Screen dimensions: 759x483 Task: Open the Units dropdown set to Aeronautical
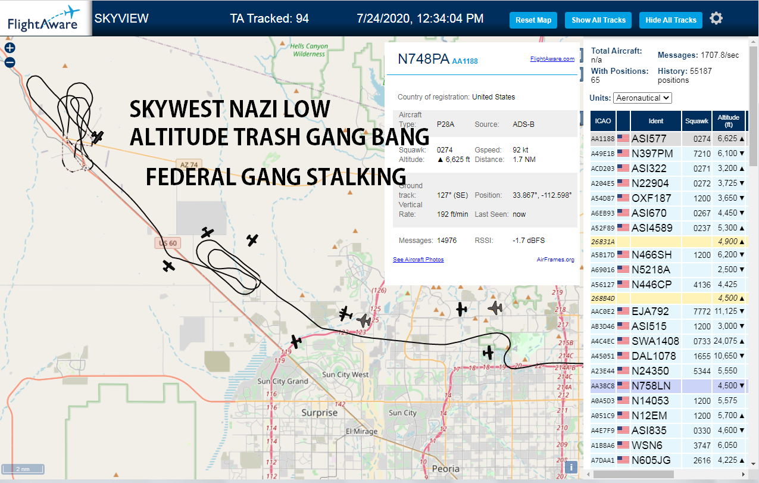coord(642,98)
